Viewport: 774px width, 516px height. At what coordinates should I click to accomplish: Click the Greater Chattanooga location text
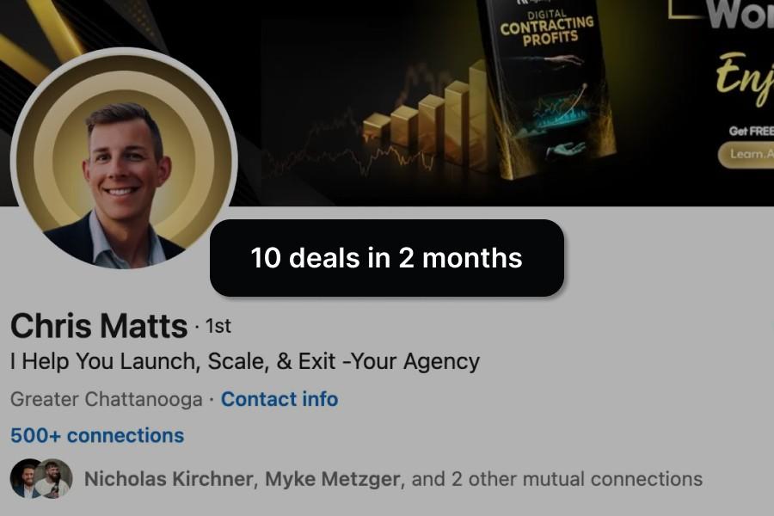[106, 399]
